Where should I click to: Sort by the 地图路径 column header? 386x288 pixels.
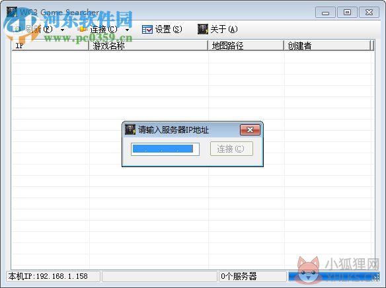click(246, 46)
